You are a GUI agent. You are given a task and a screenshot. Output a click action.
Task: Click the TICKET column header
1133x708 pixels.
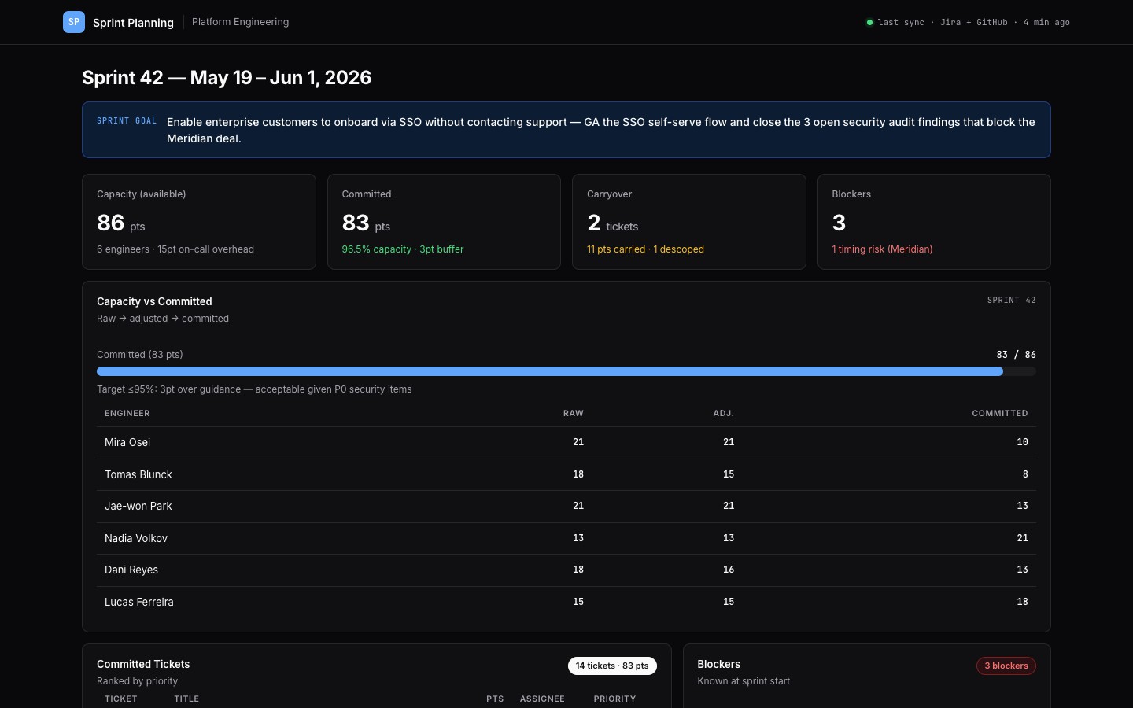(121, 699)
